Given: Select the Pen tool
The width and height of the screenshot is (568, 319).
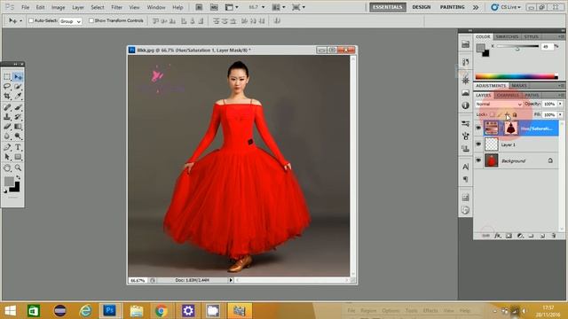Looking at the screenshot, I should tap(7, 147).
